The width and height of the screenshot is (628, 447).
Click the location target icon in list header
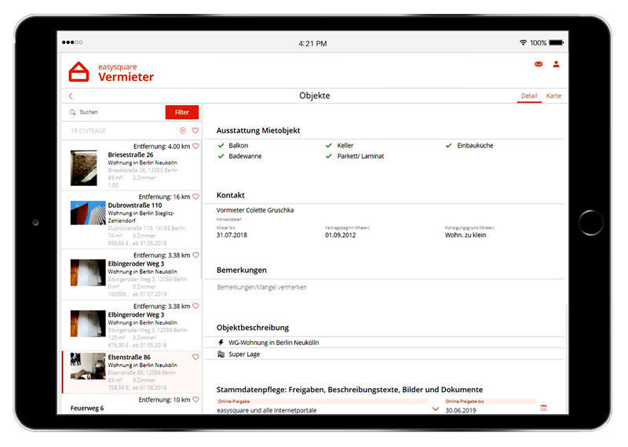click(183, 131)
